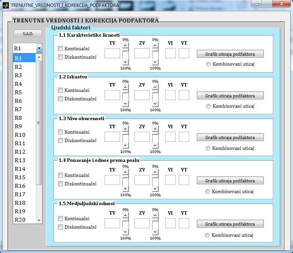Select Kombinovani uticaj radio in section 1.1
293x253 pixels.
tap(208, 64)
